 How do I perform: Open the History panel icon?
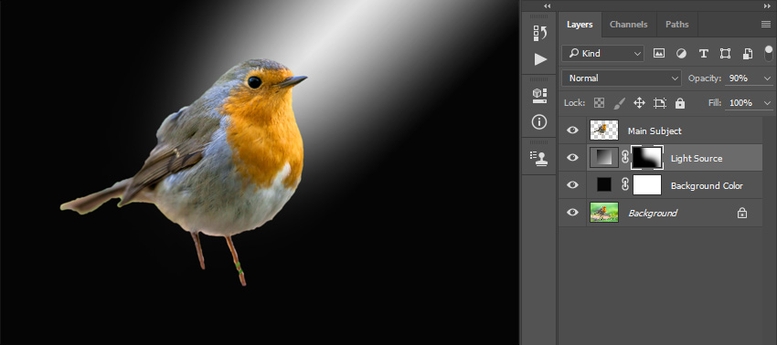coord(539,33)
